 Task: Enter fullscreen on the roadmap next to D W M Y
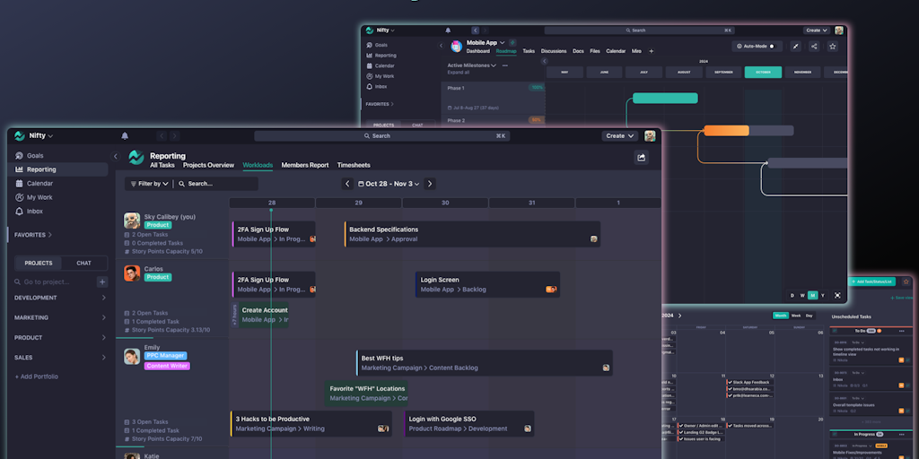[837, 296]
